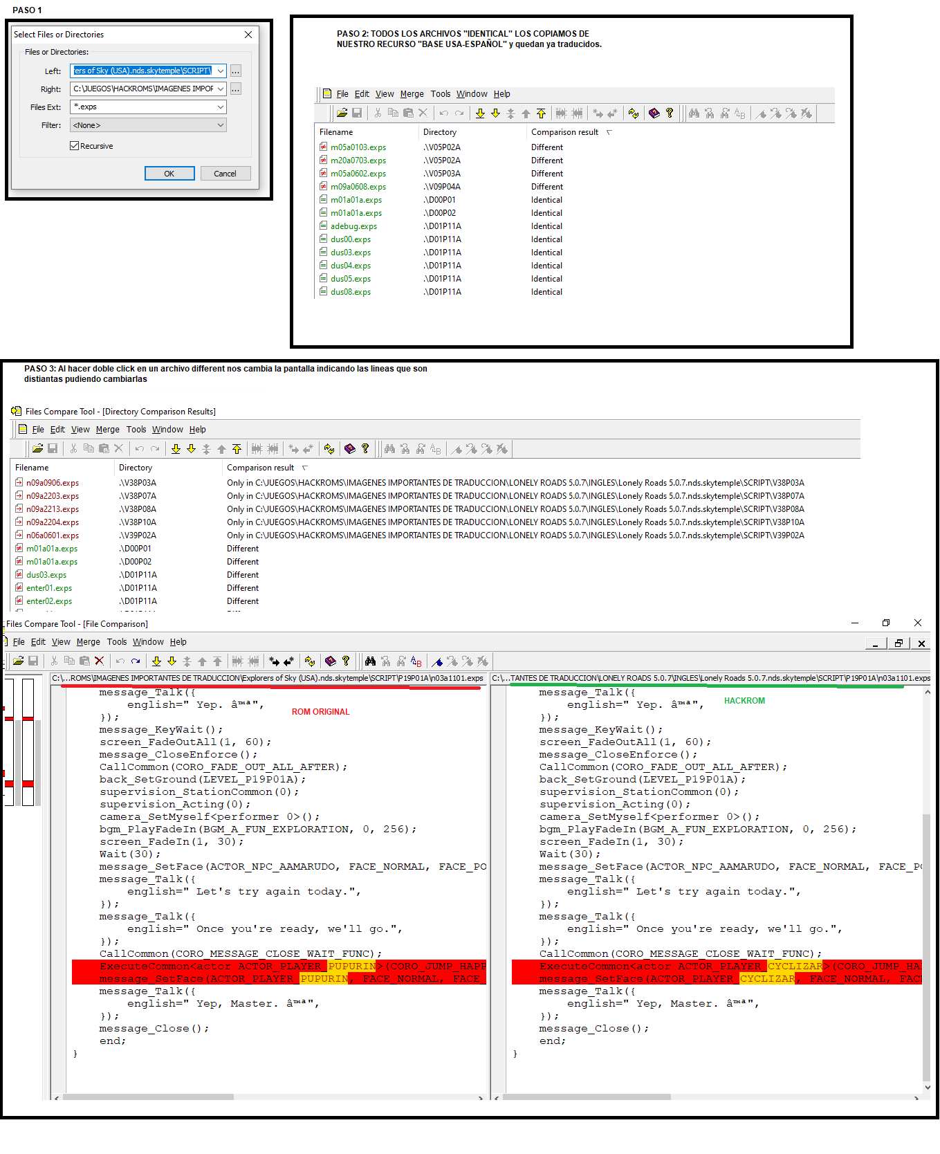Click Directory column header in Directory Comparison Results
940x1154 pixels.
[136, 468]
